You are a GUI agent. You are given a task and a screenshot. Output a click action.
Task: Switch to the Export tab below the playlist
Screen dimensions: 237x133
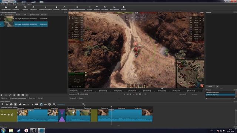point(40,98)
